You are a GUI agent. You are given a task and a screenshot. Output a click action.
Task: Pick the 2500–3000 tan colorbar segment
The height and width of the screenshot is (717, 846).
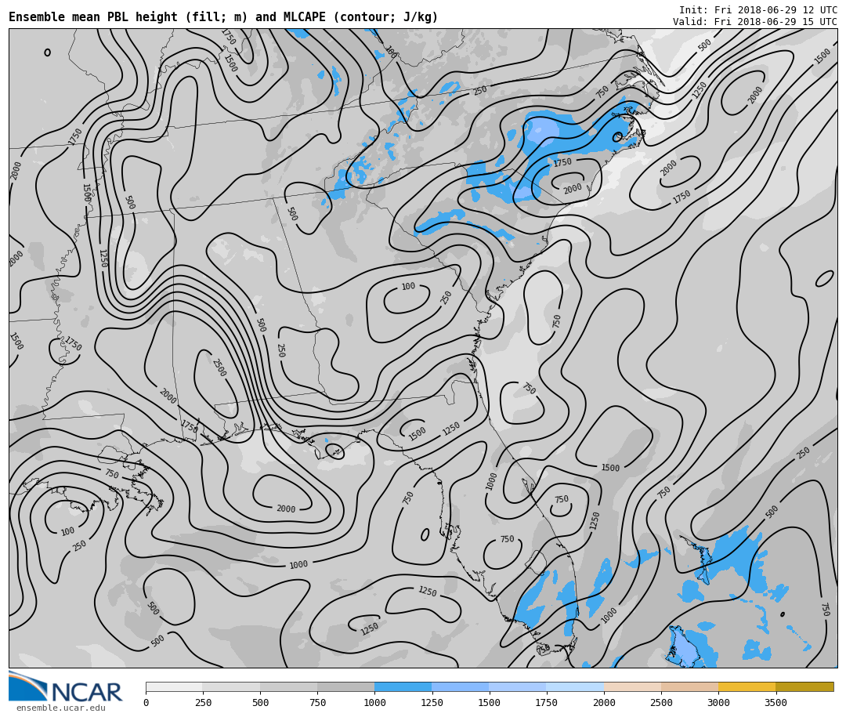point(689,686)
